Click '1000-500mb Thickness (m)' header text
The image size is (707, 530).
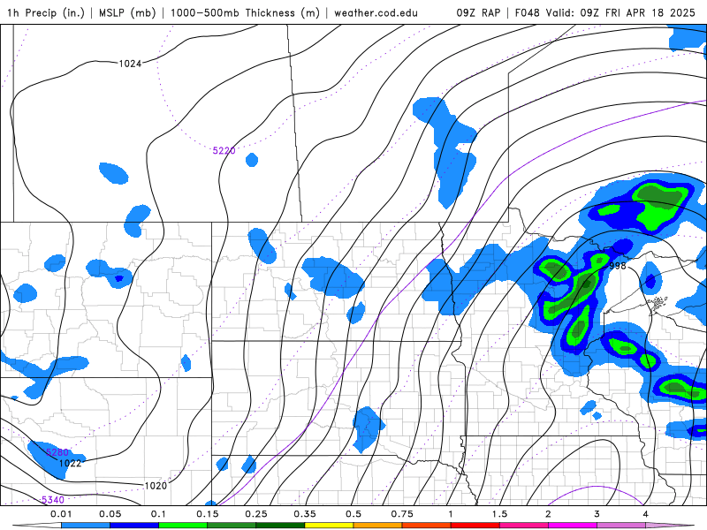[x=245, y=12]
